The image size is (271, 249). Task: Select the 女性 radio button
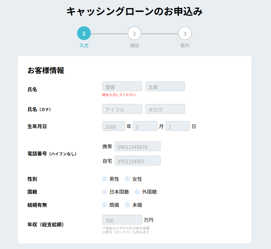click(127, 179)
